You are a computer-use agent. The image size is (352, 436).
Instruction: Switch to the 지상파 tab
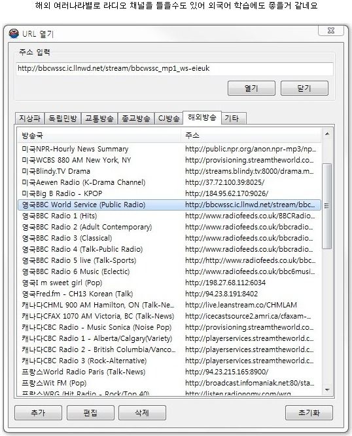click(x=29, y=119)
